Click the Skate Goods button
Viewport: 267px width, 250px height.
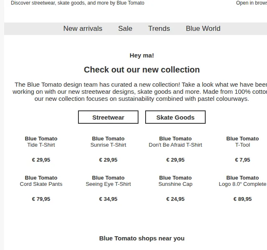175,117
